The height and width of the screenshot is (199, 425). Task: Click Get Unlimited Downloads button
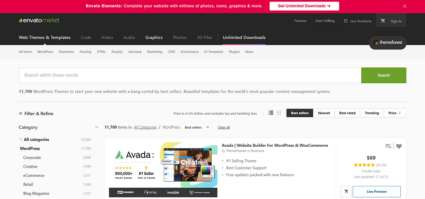304,6
